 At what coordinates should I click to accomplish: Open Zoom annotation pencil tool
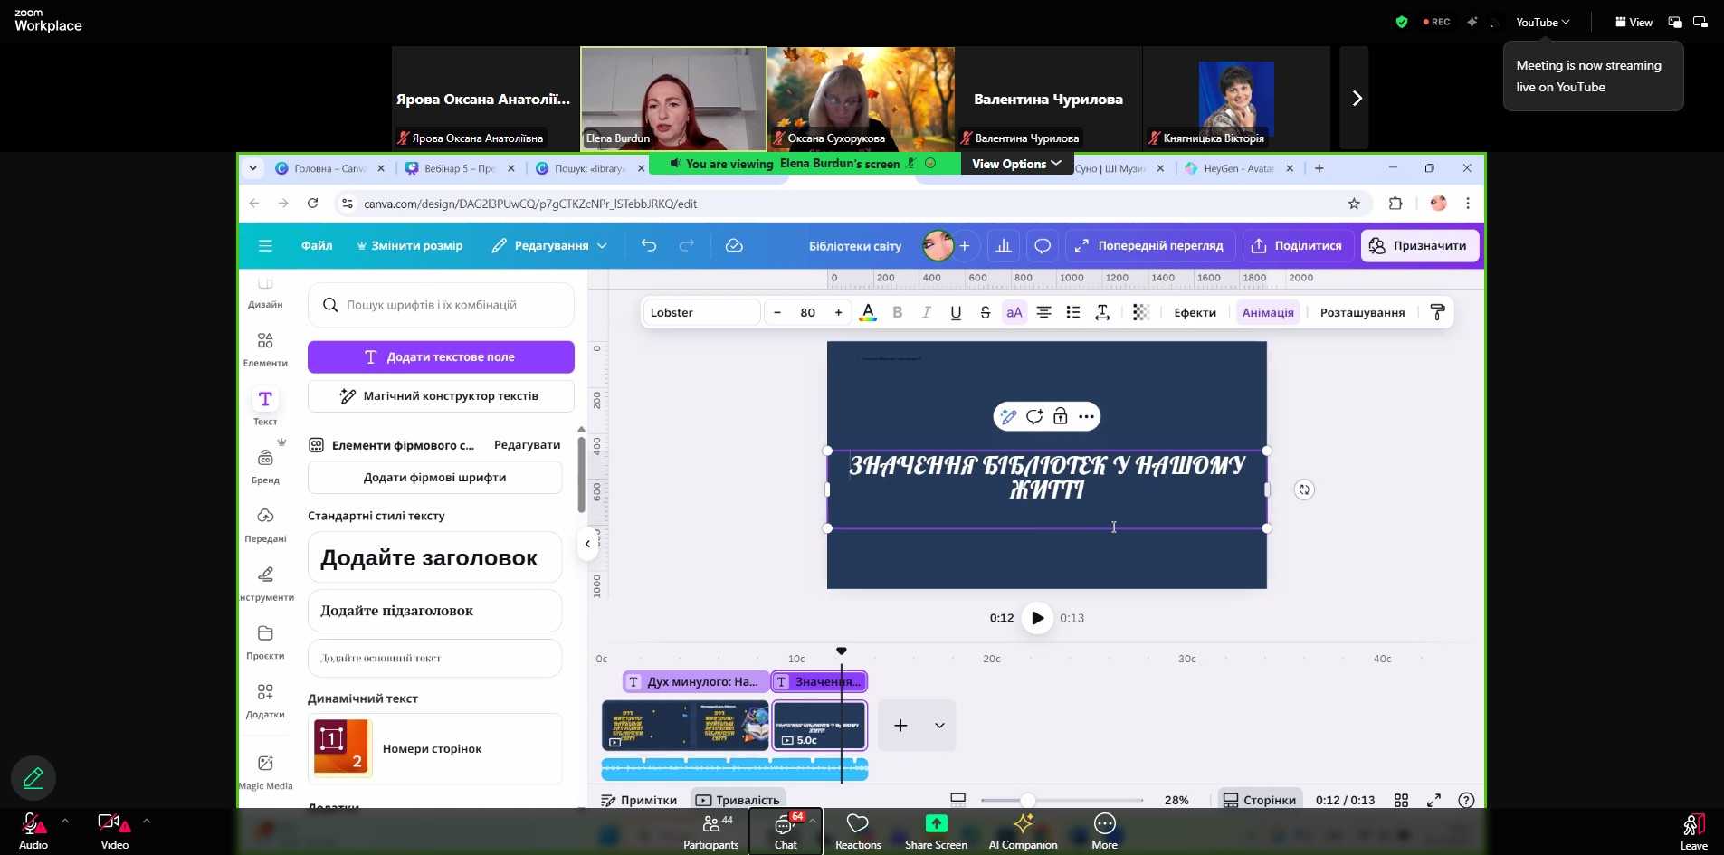[33, 778]
